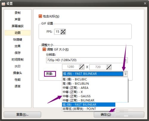Click the FPS stepper arrows
This screenshot has height=121, width=149.
coord(63,32)
